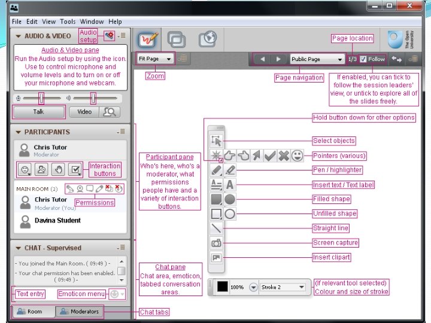The image size is (431, 323).
Task: Toggle chat permission in Main Room
Action: coord(90,188)
